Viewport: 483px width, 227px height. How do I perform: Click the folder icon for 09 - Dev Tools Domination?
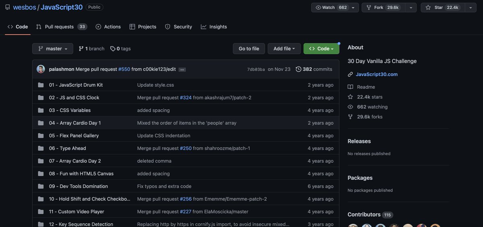[x=41, y=186]
